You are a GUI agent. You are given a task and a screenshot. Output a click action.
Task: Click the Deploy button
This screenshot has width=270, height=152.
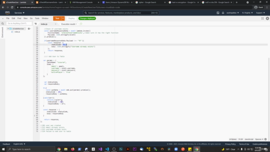[71, 18]
